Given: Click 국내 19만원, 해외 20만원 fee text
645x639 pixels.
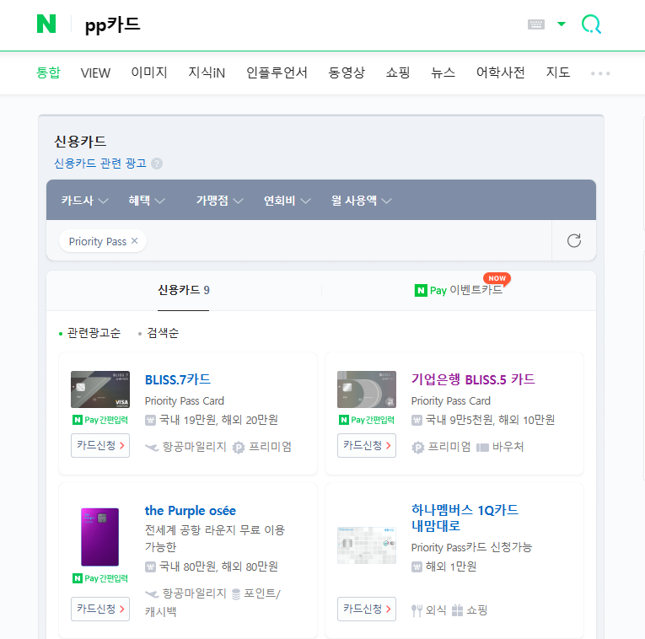Looking at the screenshot, I should pyautogui.click(x=218, y=420).
